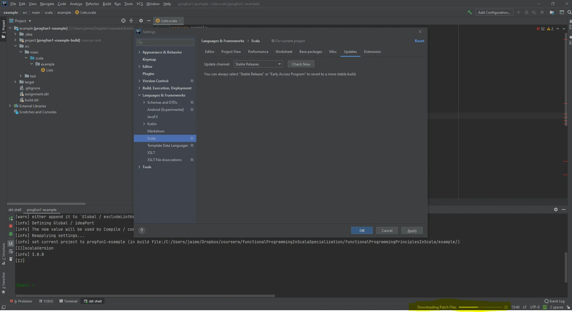Click the Settings search field
The image size is (572, 312).
coord(165,42)
